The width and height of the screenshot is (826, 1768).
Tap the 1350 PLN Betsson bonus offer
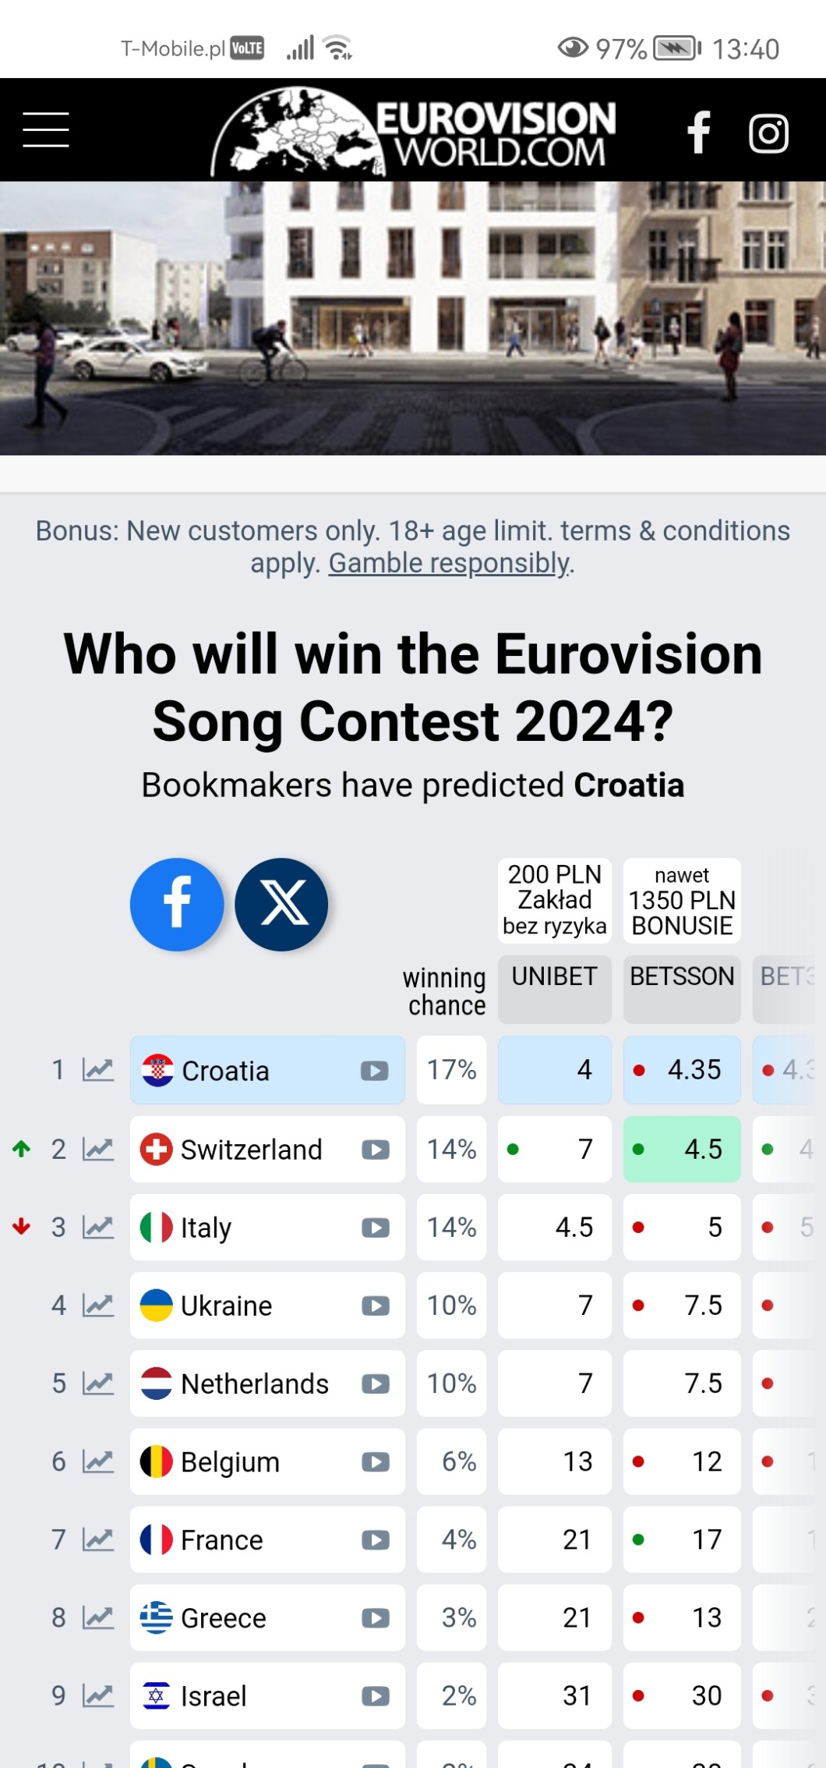pyautogui.click(x=682, y=900)
